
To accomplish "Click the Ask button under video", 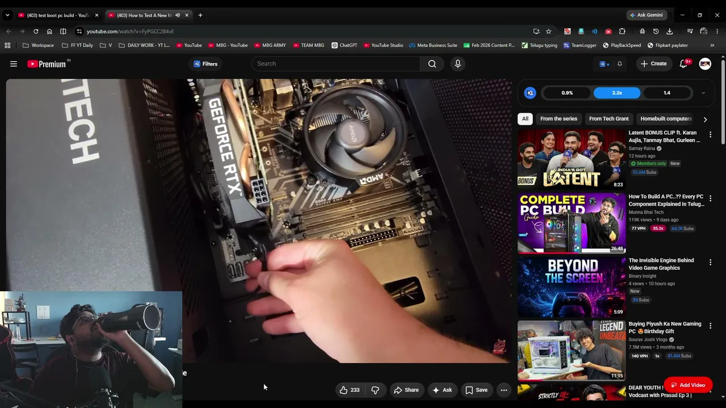I will (442, 390).
